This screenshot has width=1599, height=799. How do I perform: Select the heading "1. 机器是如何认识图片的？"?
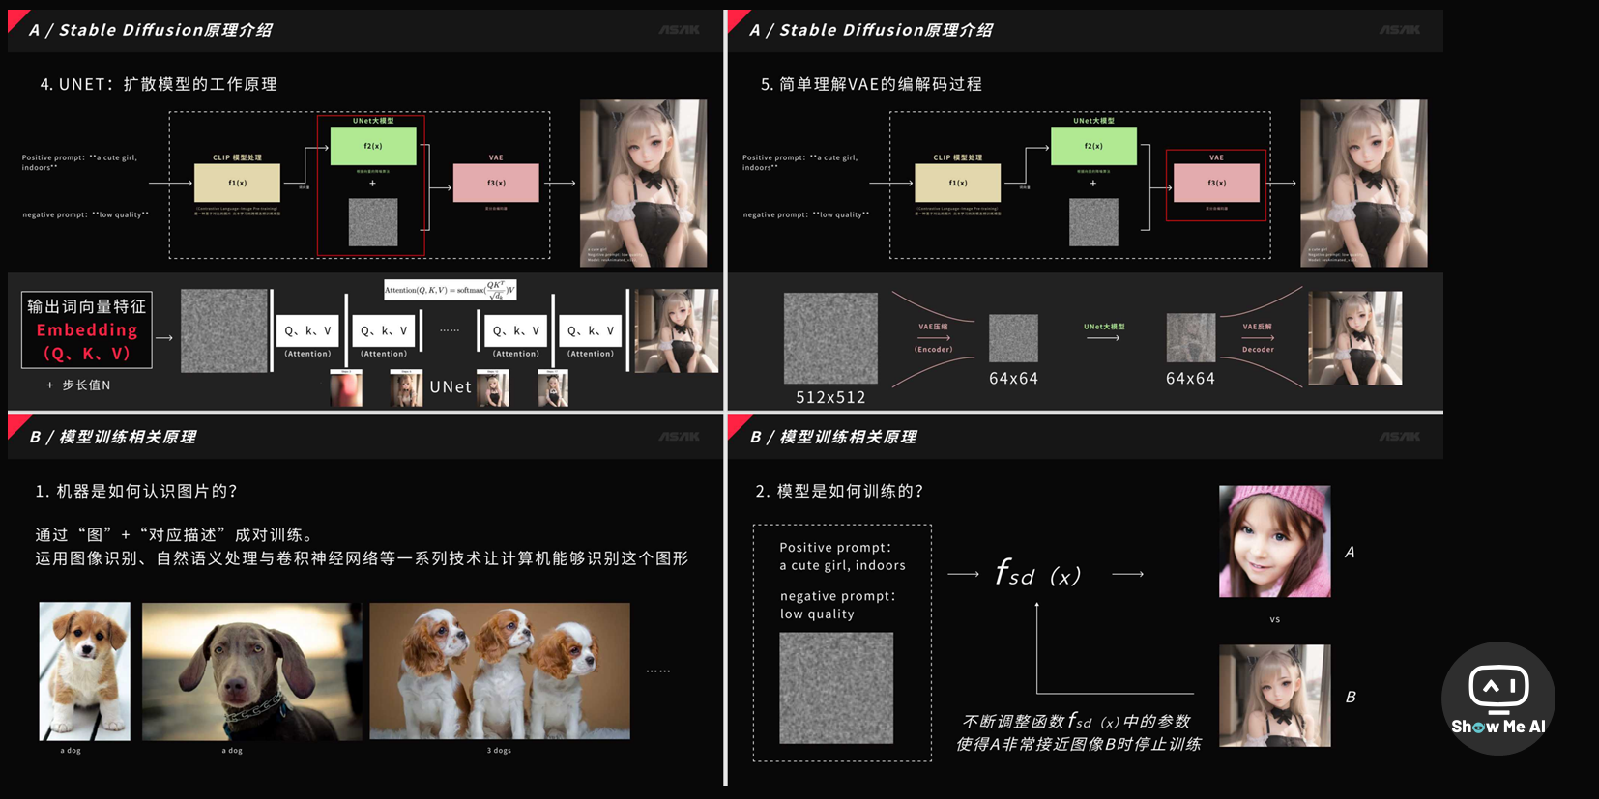tap(136, 491)
